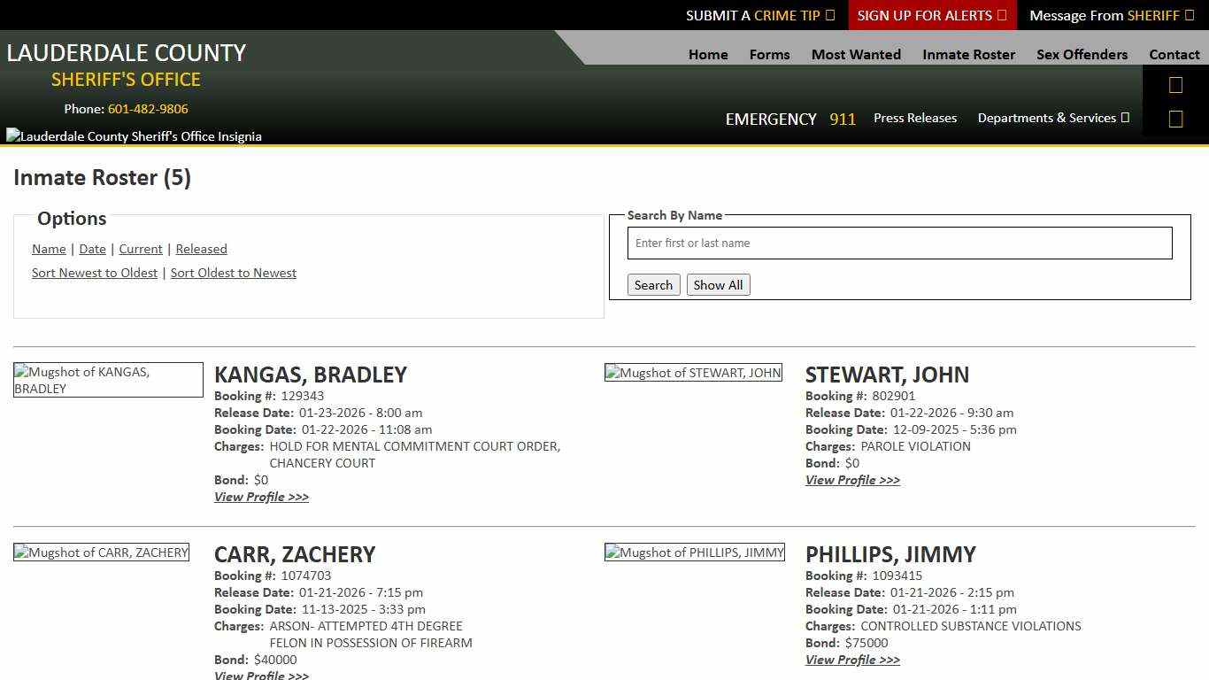This screenshot has width=1209, height=680.
Task: Click the Submit a Crime Tip icon
Action: [829, 15]
